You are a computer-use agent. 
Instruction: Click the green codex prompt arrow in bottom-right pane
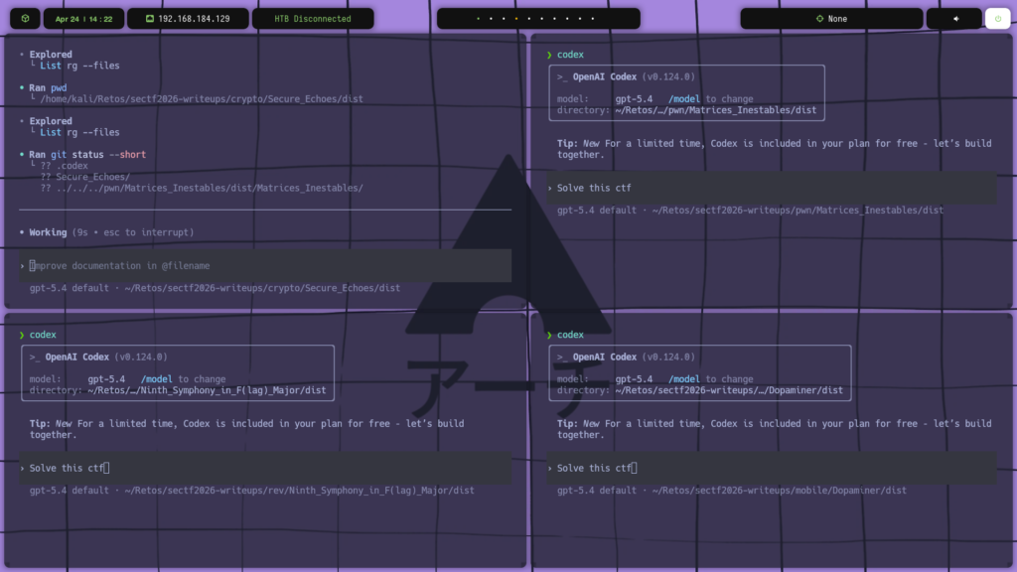click(549, 335)
